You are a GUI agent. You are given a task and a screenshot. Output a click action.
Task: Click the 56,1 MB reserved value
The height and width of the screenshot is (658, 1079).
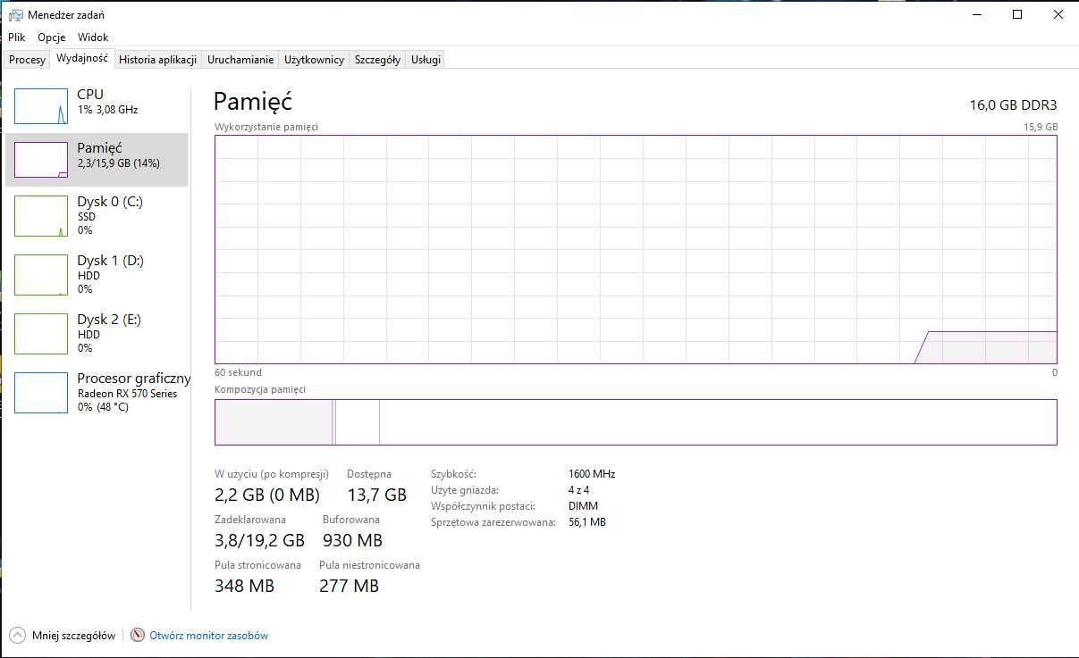tap(587, 522)
